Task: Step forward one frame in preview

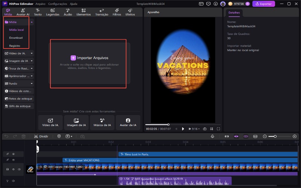Action: [x=190, y=129]
